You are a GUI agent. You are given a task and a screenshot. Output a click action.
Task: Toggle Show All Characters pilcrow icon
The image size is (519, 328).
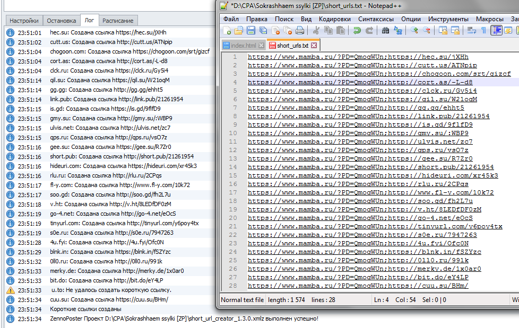click(483, 30)
